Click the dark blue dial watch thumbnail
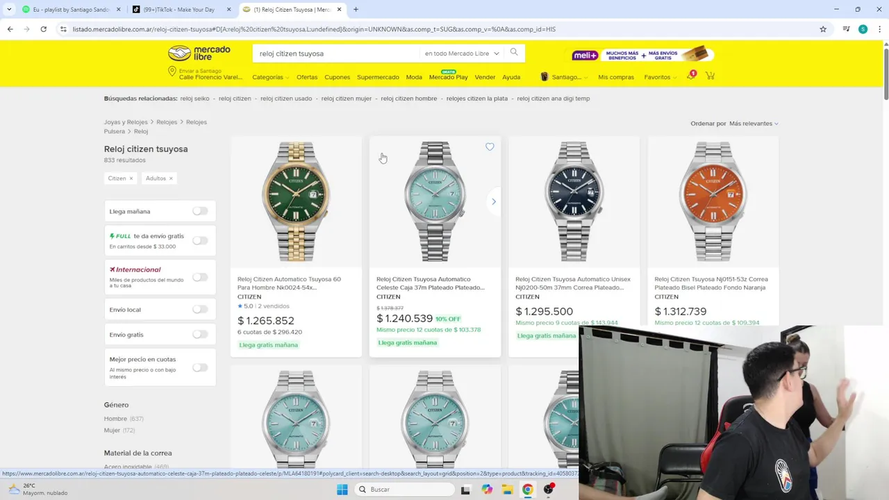This screenshot has width=889, height=500. point(574,201)
